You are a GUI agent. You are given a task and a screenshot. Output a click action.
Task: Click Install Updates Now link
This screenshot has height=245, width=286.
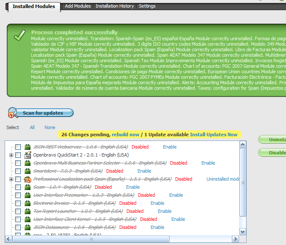214,135
